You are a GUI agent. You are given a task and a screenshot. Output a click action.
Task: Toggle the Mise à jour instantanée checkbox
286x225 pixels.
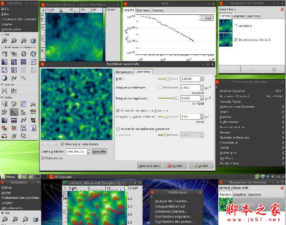[62, 144]
